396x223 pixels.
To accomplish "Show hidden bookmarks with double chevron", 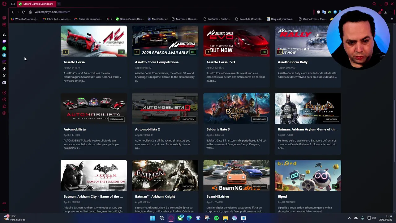I will pyautogui.click(x=392, y=19).
